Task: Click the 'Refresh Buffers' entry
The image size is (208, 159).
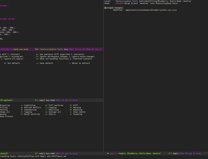Action: [32, 107]
